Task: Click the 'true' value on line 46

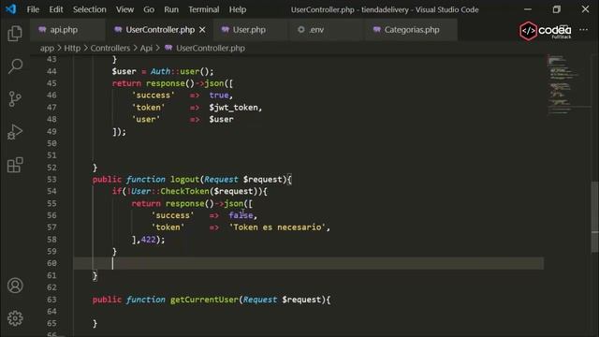Action: [x=219, y=95]
